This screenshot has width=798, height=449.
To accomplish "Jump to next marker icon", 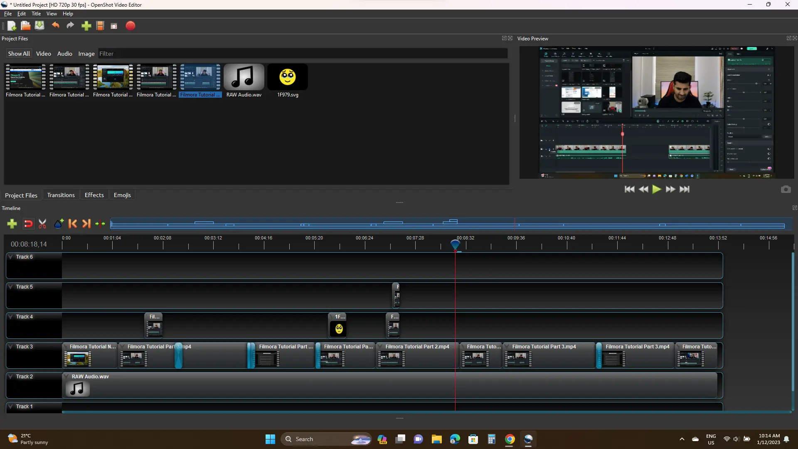I will click(x=86, y=224).
